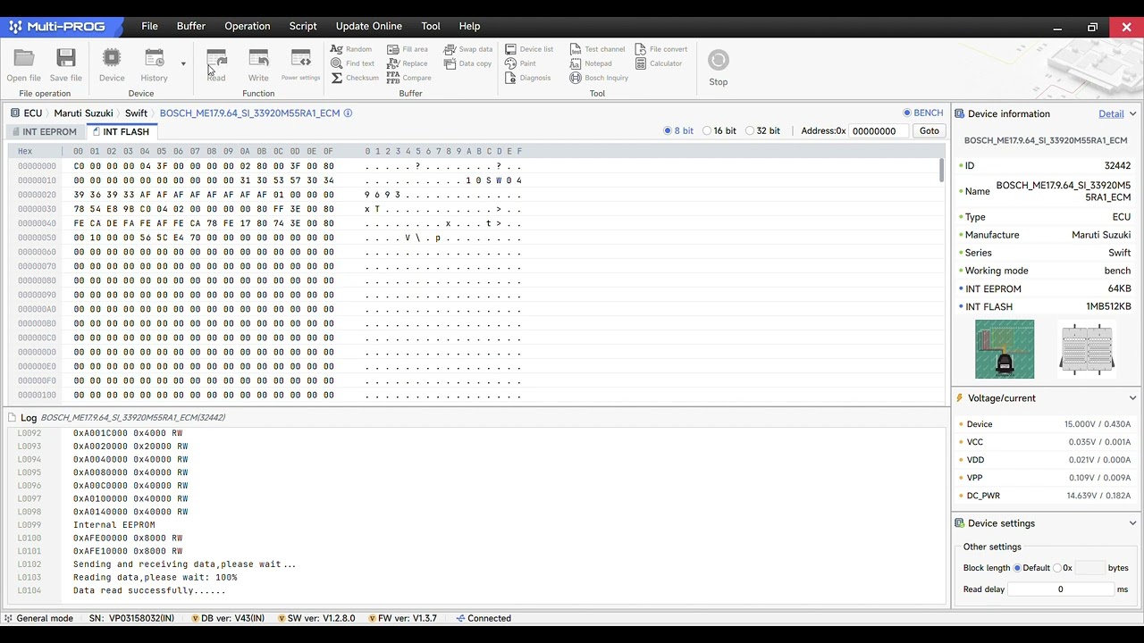Open the Script menu
This screenshot has height=643, width=1144.
pyautogui.click(x=303, y=26)
